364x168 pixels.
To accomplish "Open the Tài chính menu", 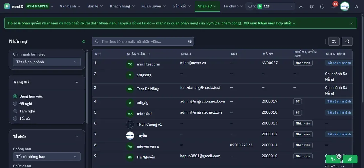I will click(233, 6).
